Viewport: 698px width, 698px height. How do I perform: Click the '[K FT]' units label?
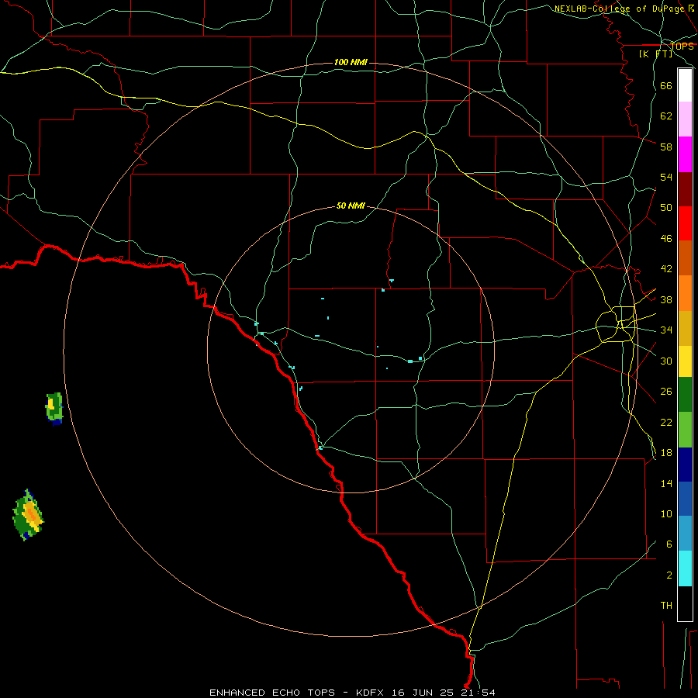pos(655,54)
